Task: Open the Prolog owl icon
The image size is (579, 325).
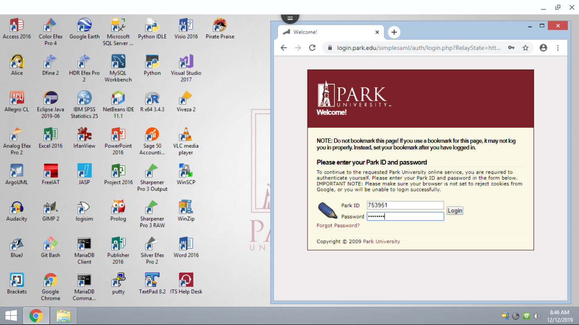Action: (118, 211)
